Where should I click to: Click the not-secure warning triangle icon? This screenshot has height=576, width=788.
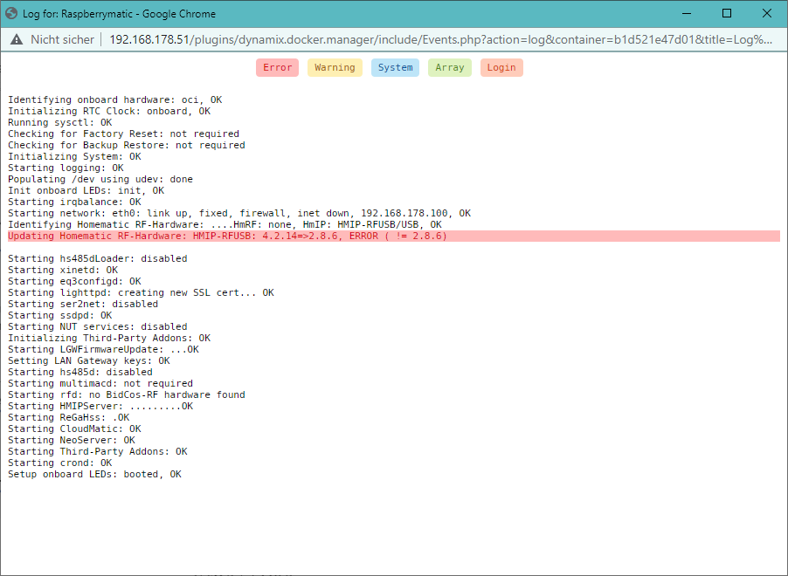[x=17, y=39]
